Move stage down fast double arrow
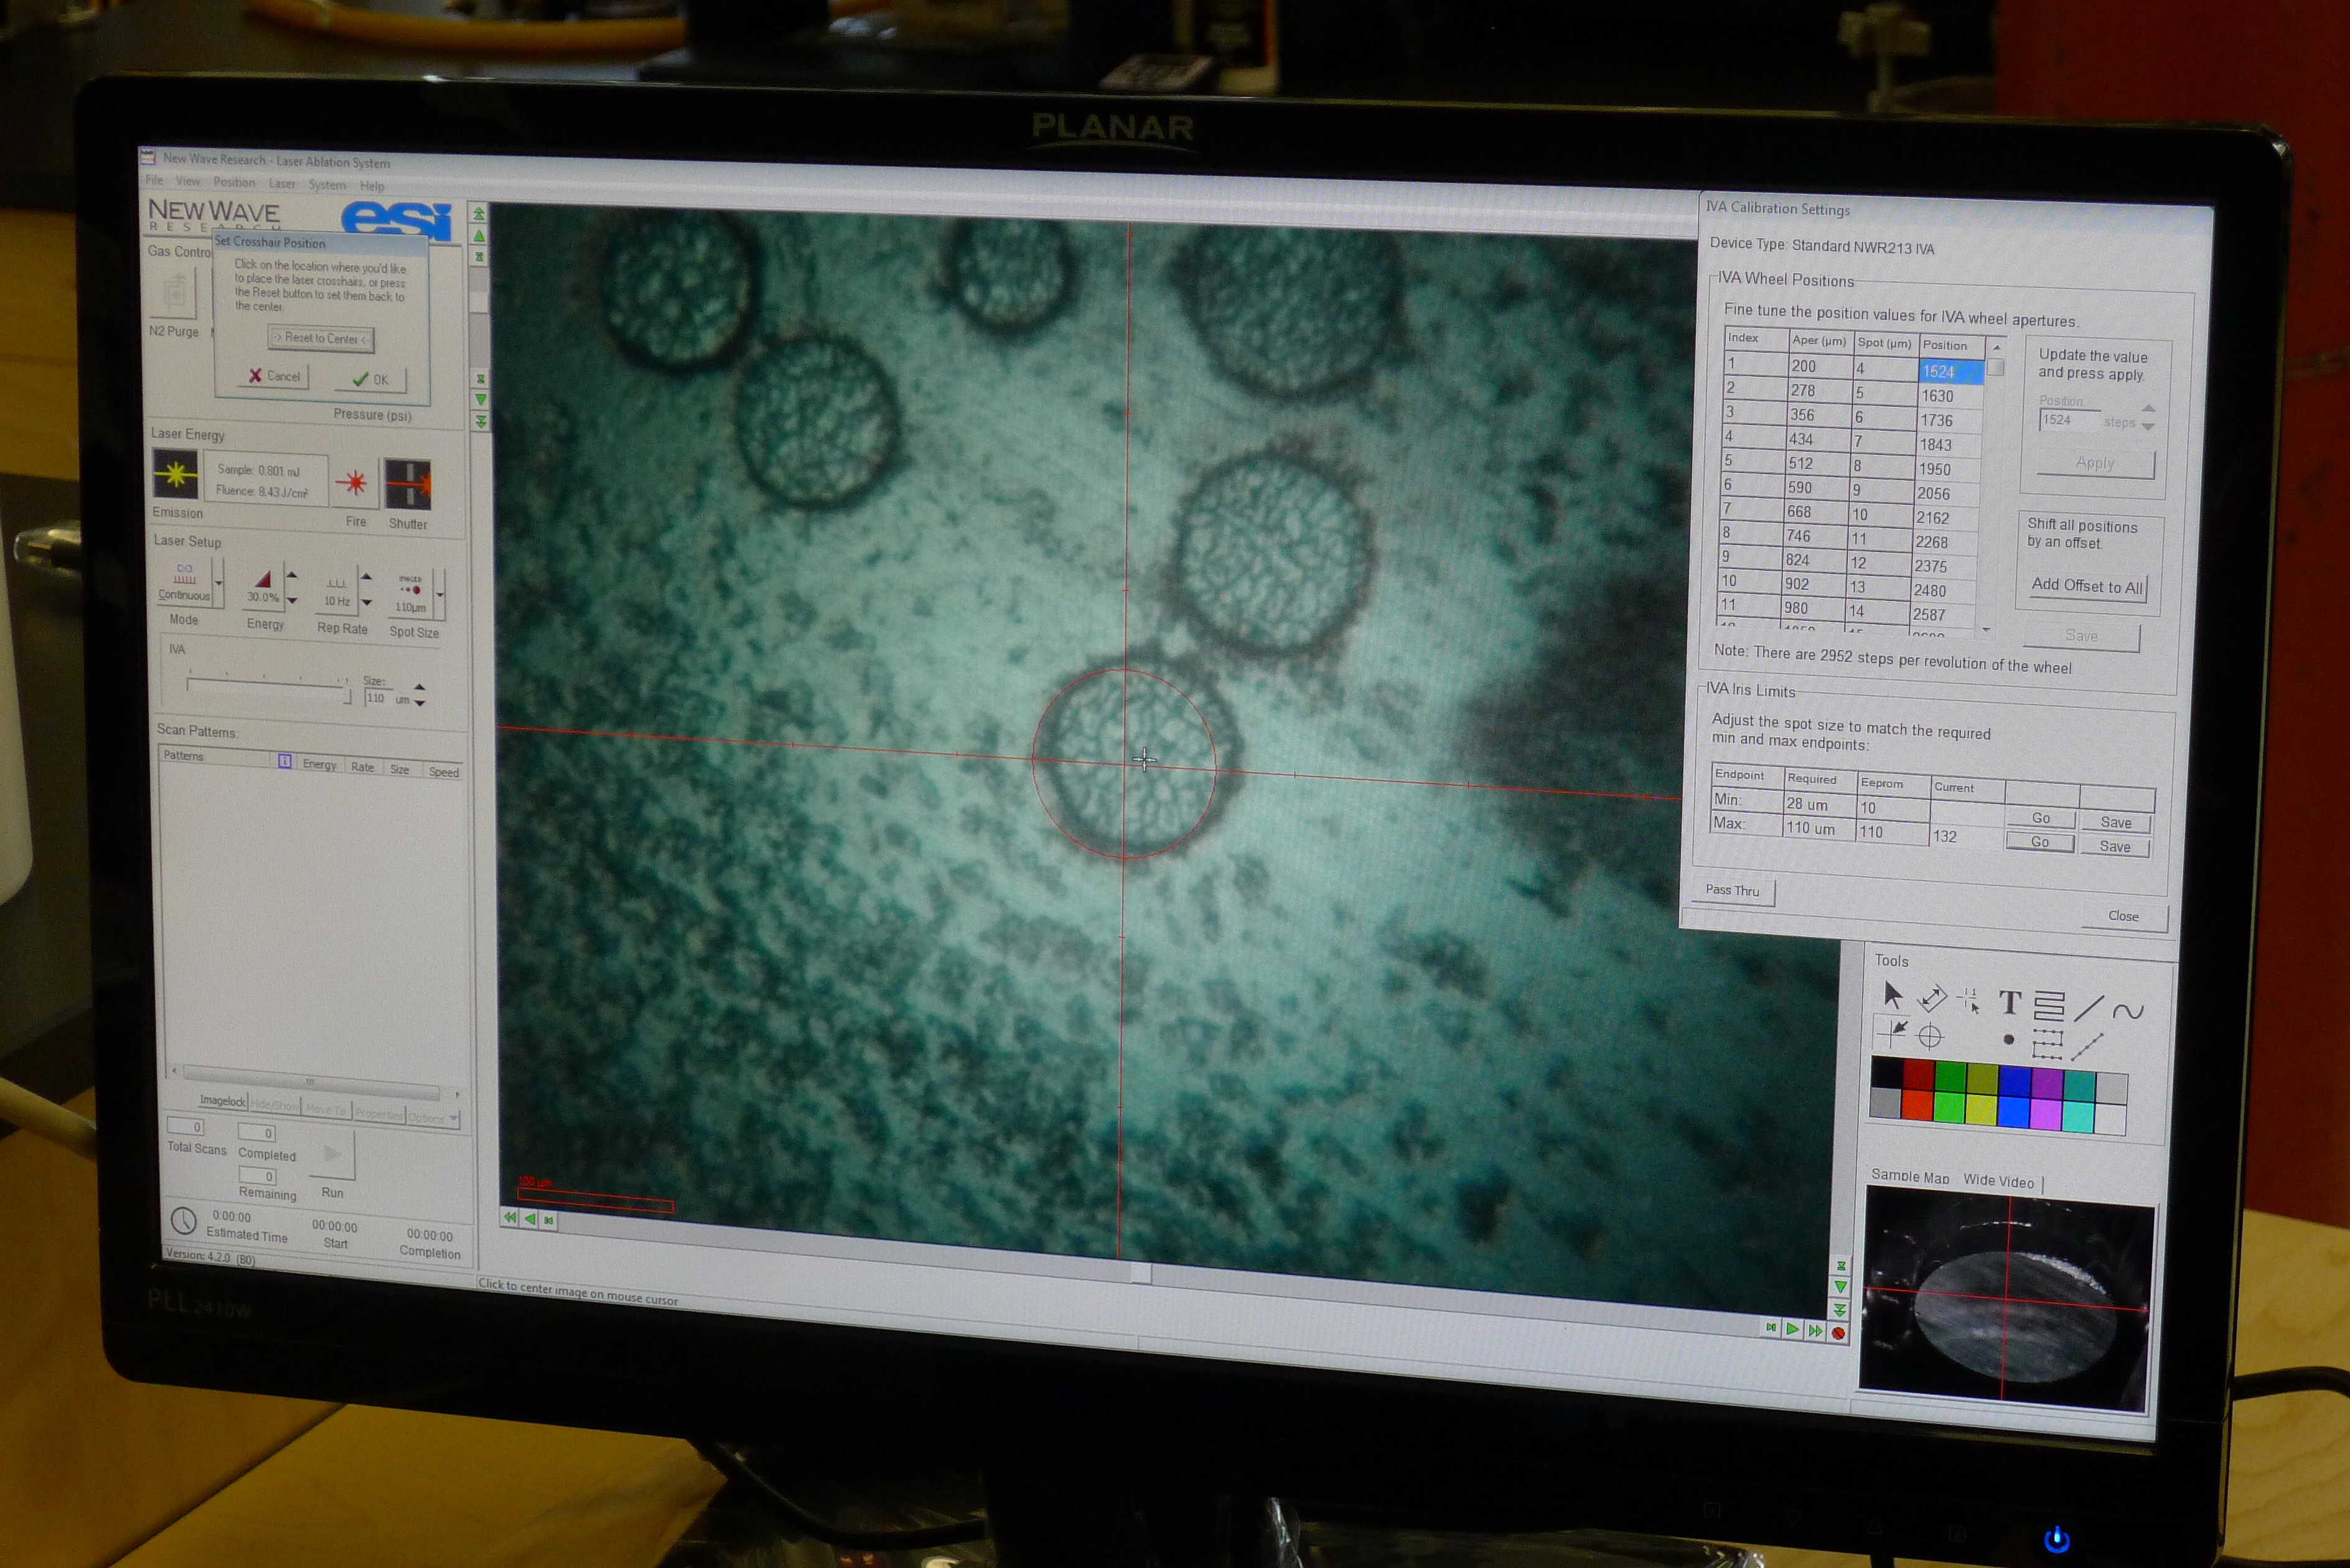2350x1568 pixels. (x=481, y=422)
